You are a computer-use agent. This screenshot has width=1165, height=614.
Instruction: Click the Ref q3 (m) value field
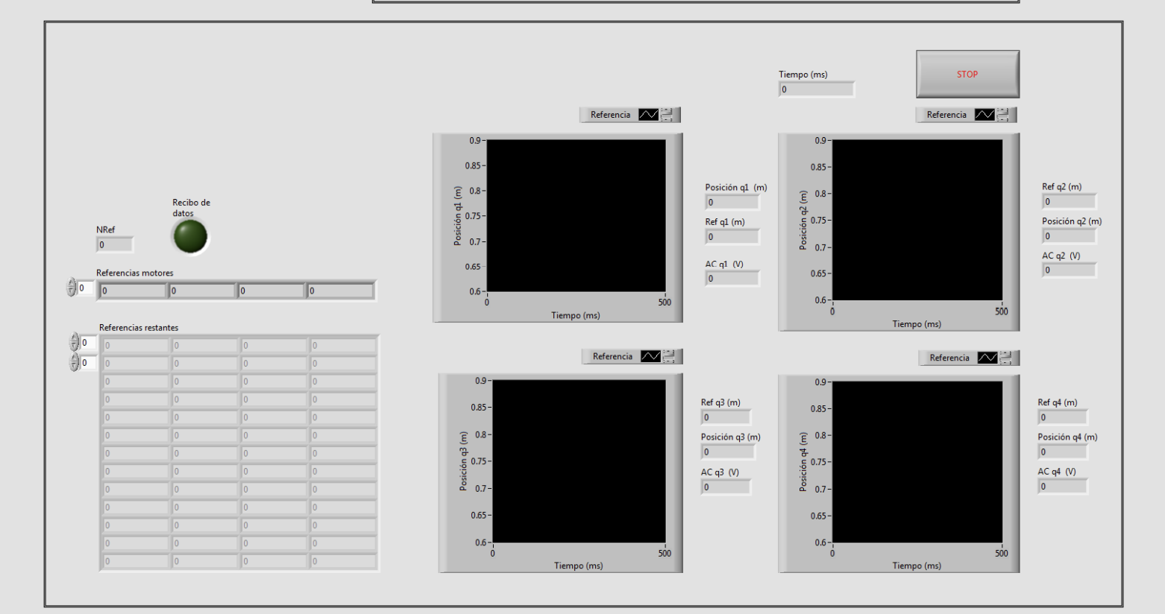tap(726, 418)
